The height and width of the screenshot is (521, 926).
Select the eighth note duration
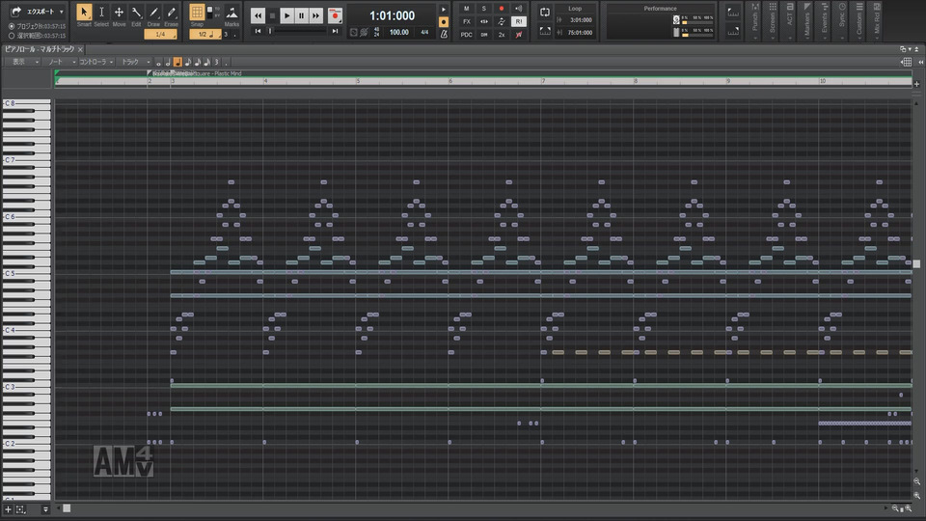(x=188, y=62)
